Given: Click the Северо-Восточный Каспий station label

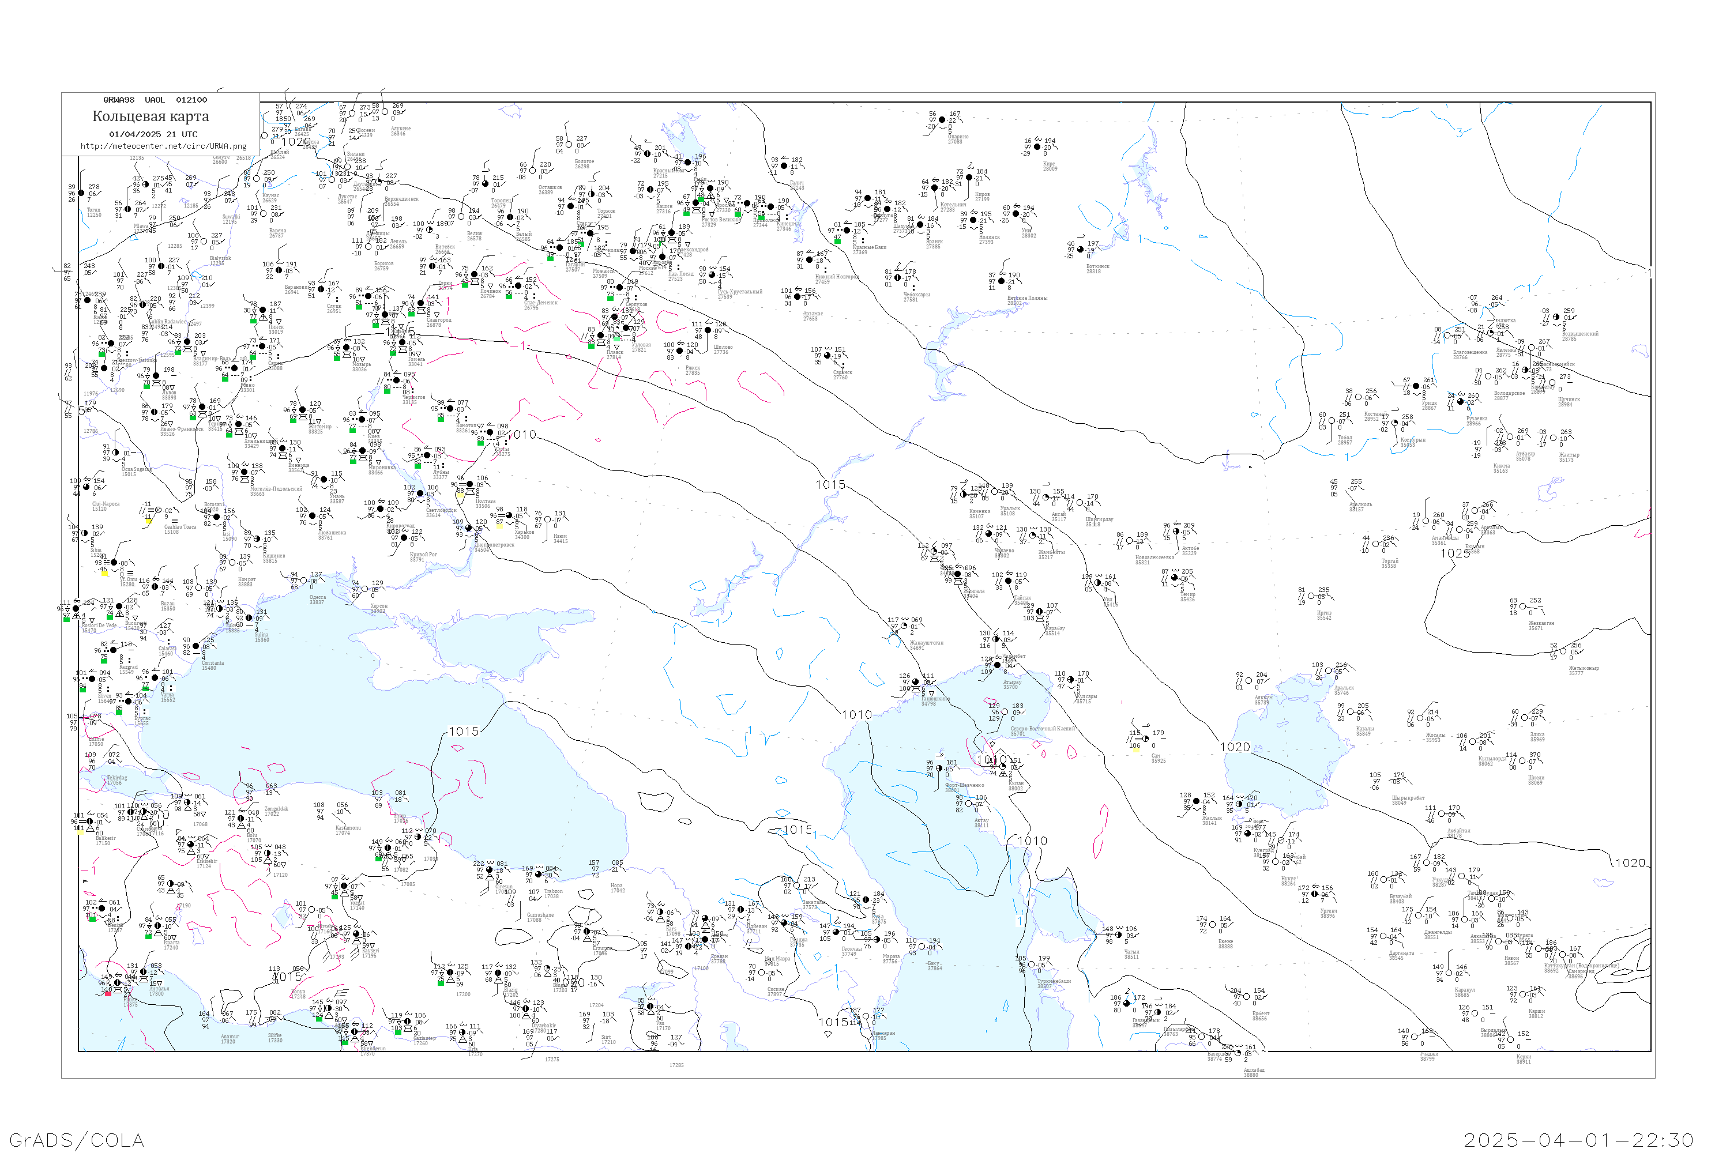Looking at the screenshot, I should click(x=1042, y=729).
